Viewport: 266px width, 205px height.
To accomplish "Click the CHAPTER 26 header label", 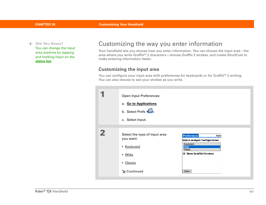I will 45,24.
